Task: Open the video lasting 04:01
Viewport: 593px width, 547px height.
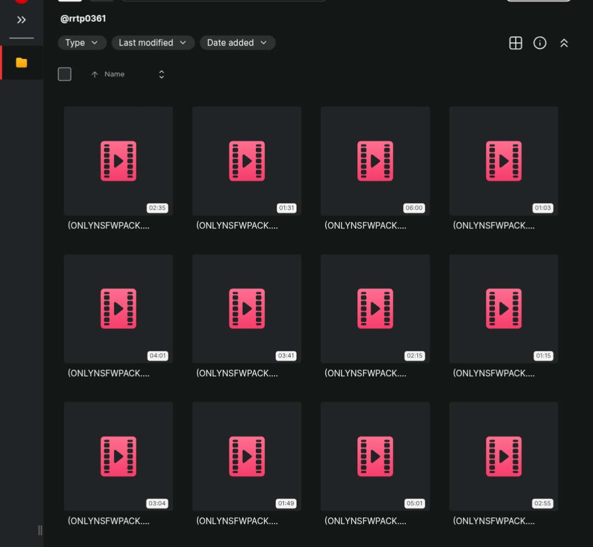Action: coord(119,309)
